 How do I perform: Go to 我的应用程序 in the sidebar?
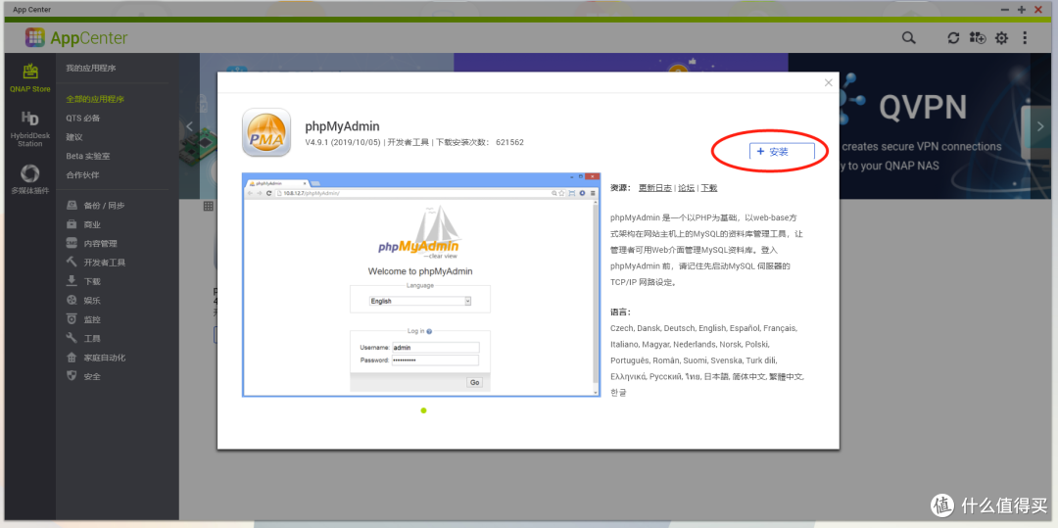[91, 69]
